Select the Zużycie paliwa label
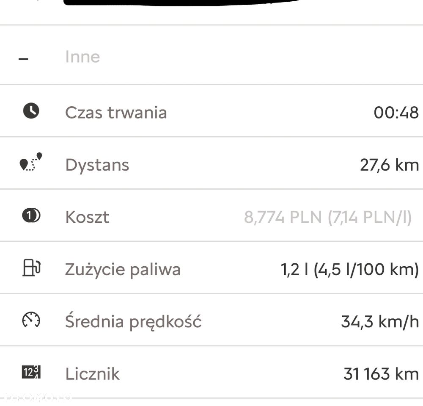The height and width of the screenshot is (406, 423). click(x=123, y=269)
